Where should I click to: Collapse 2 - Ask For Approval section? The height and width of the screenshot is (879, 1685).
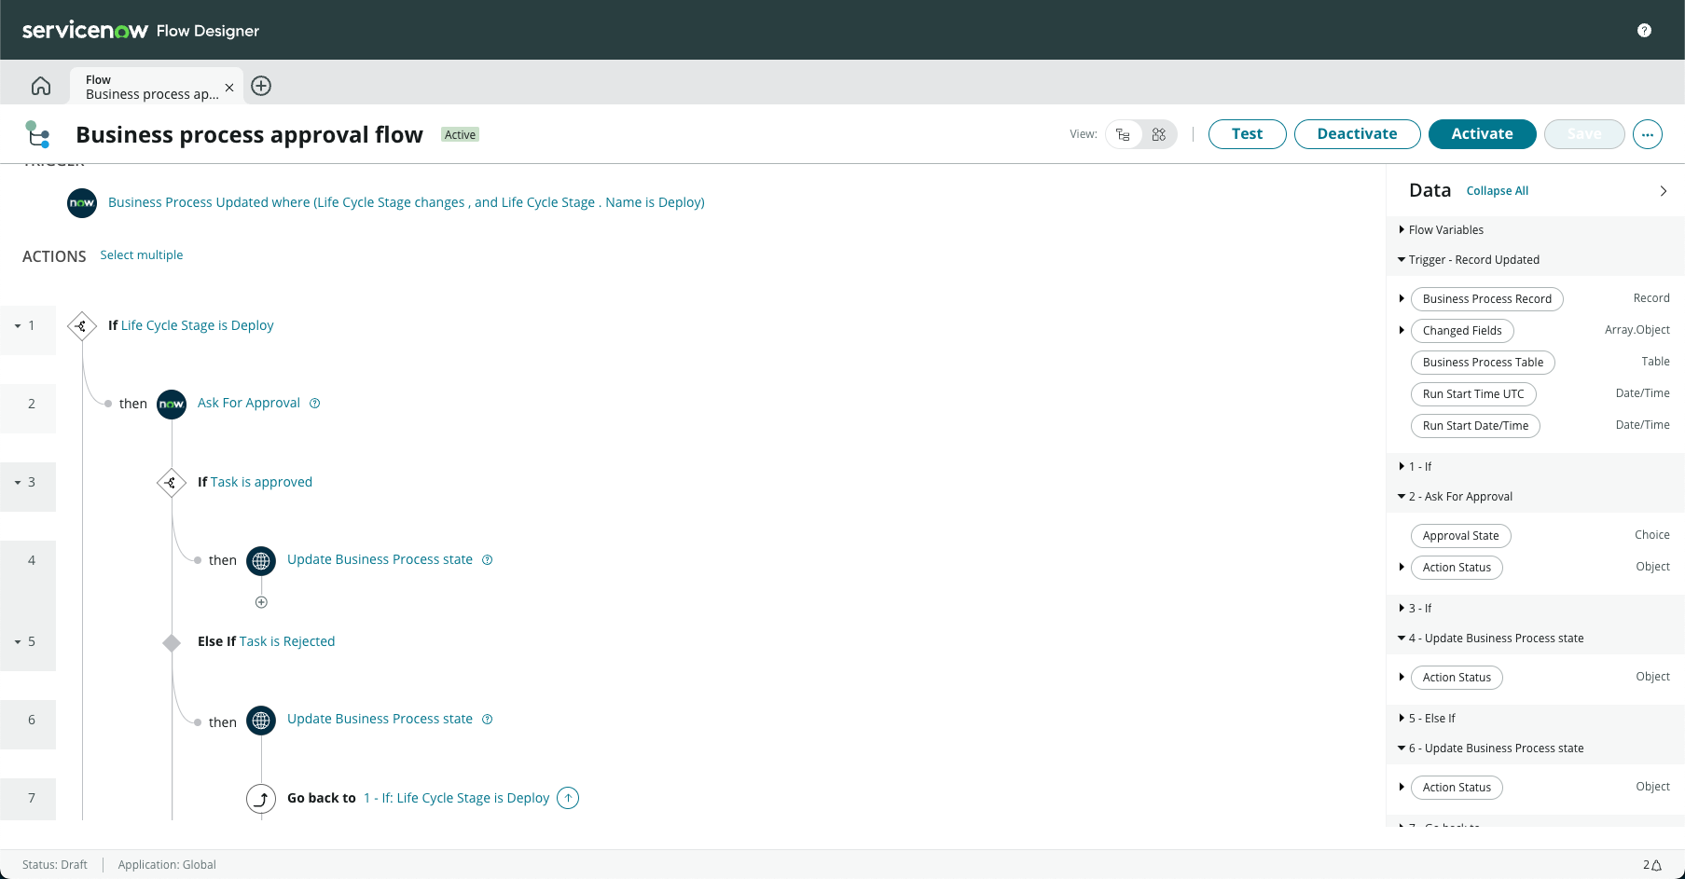[x=1402, y=497]
